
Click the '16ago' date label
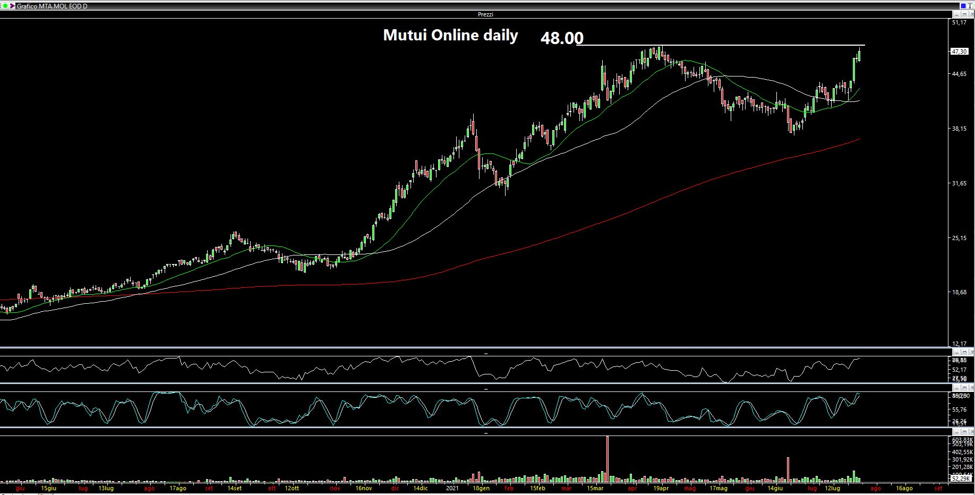[904, 488]
